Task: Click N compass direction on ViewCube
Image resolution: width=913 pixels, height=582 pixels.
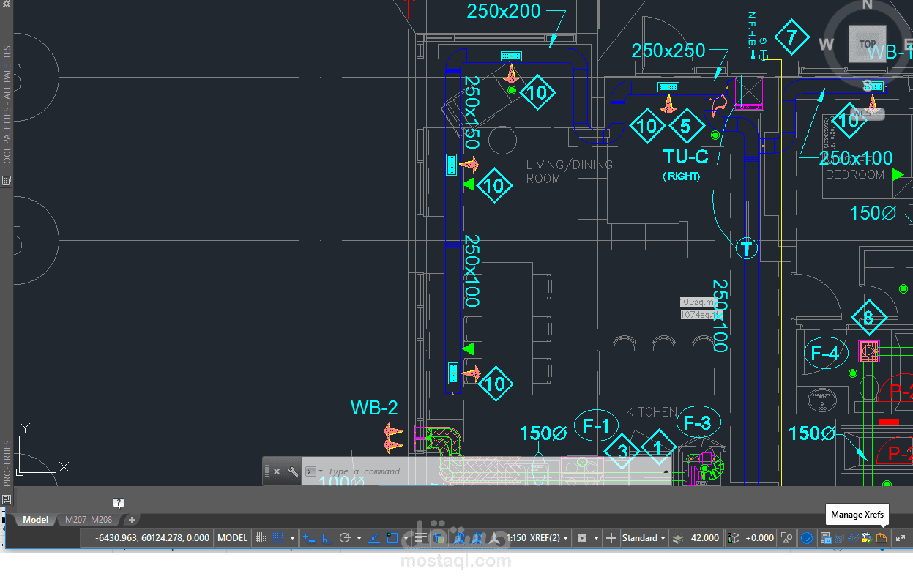Action: tap(868, 5)
